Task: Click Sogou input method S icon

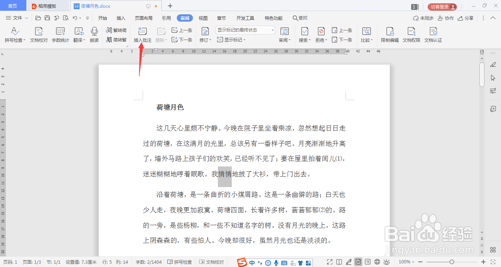Action: (242, 262)
